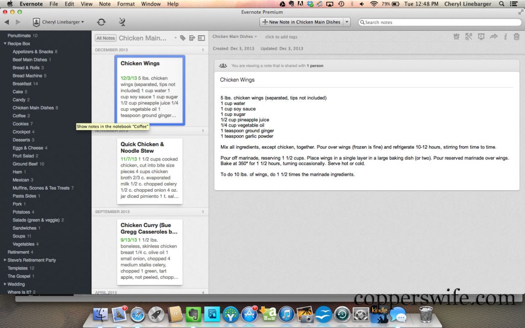The image size is (525, 328).
Task: Delete note with the trash icon
Action: (x=516, y=37)
